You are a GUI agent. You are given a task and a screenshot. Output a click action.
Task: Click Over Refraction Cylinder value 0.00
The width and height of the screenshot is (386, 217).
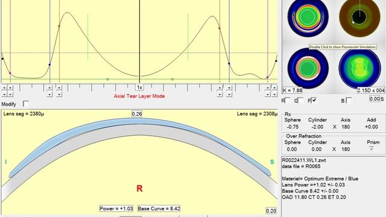[316, 149]
